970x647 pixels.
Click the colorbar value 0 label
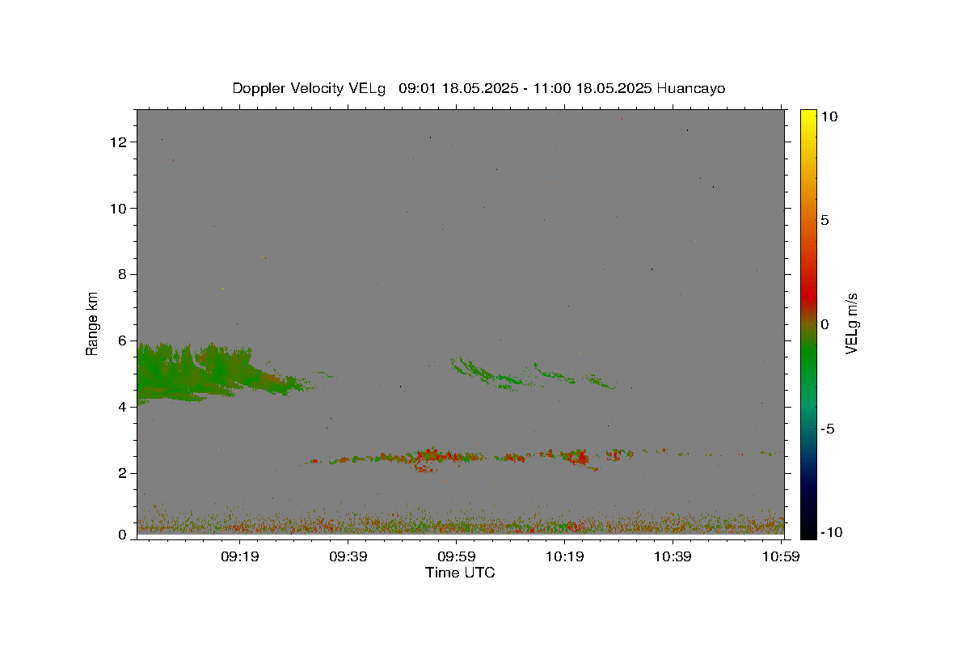[x=825, y=324]
